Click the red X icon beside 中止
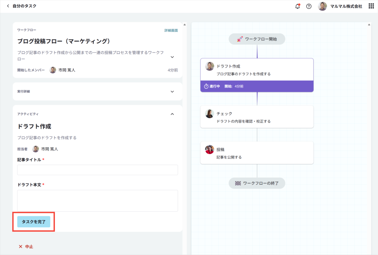Viewport: 378px width, 255px height. [20, 247]
